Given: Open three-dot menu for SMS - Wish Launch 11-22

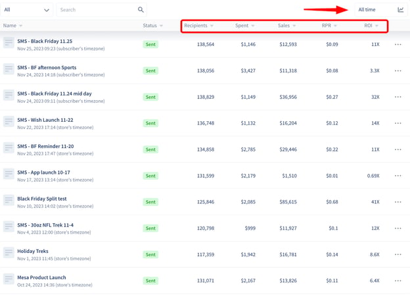Looking at the screenshot, I should pyautogui.click(x=398, y=123).
